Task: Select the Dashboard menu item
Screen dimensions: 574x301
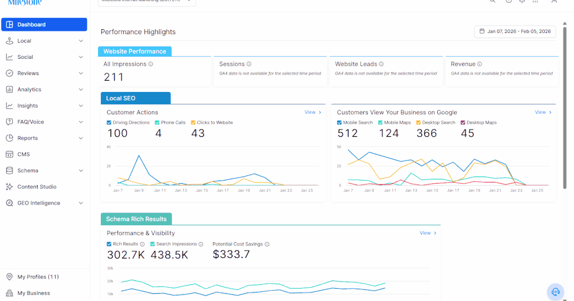Action: point(44,25)
